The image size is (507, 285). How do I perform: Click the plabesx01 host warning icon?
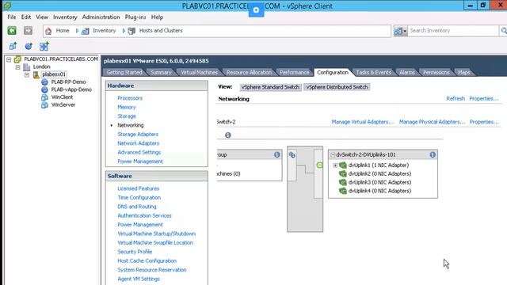point(36,74)
